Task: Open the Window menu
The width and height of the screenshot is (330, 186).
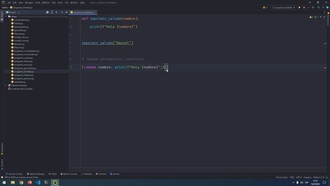Action: coord(74,3)
